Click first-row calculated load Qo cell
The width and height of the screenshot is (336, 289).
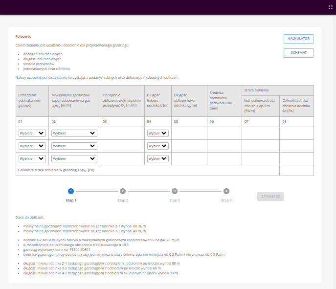[122, 133]
